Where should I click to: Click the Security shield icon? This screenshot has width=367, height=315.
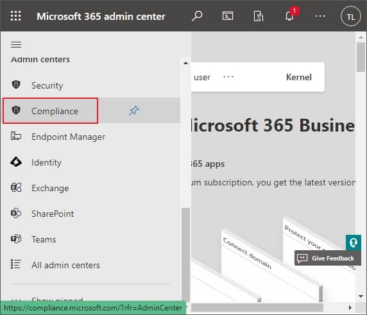16,85
